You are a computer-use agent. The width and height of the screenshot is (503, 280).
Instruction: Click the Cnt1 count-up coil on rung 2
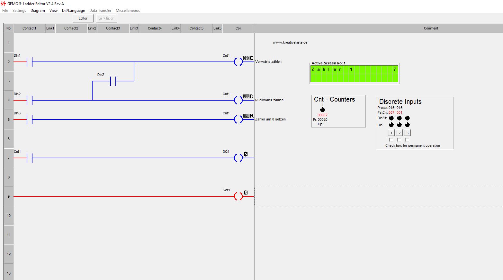point(238,62)
